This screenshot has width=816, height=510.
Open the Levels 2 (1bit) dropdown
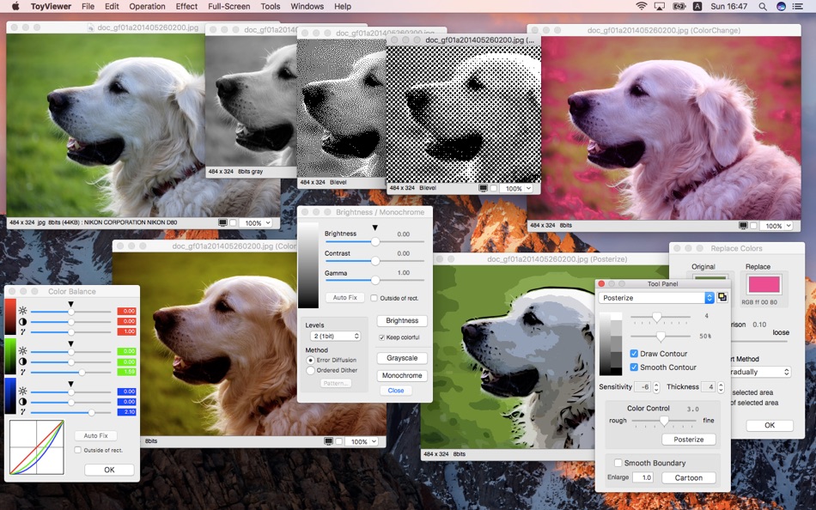pyautogui.click(x=335, y=336)
